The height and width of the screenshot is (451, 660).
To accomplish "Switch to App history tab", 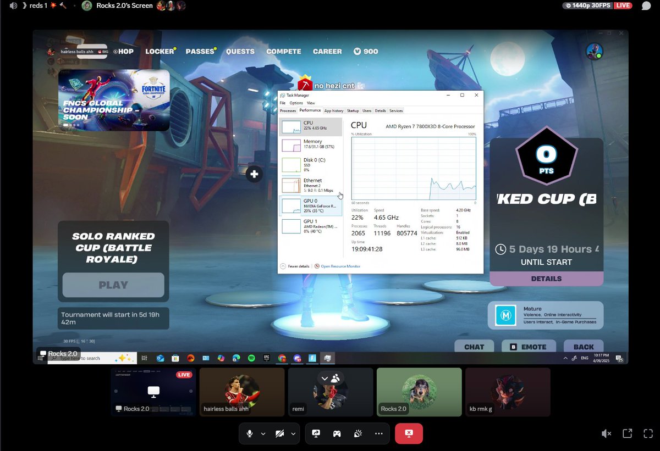I will click(x=334, y=110).
